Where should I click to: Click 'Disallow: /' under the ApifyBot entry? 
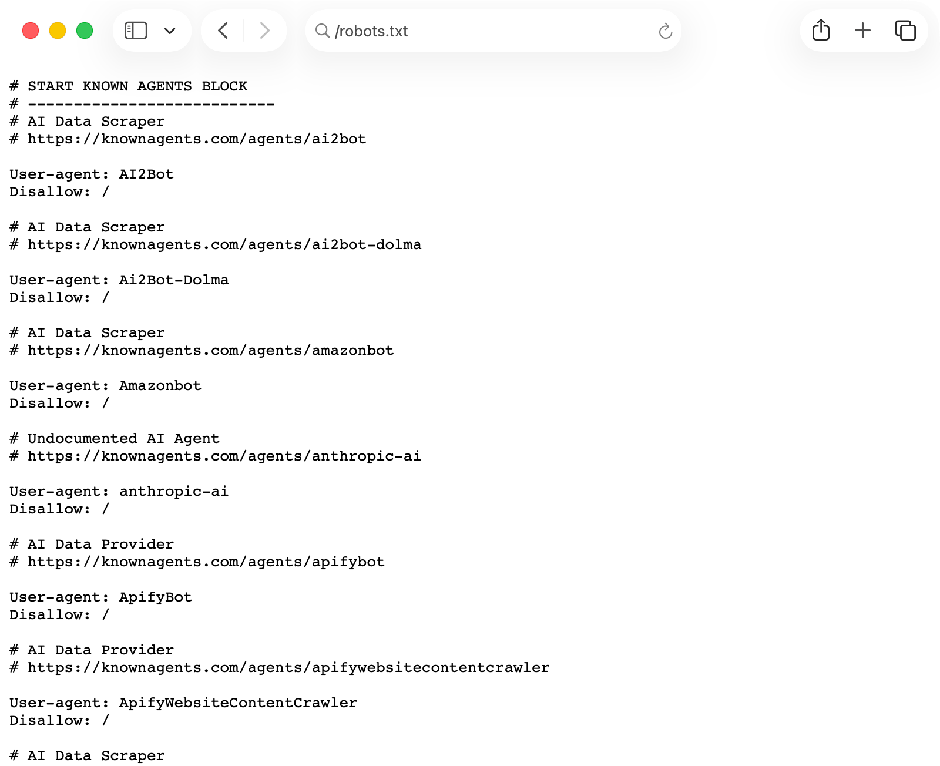(59, 615)
